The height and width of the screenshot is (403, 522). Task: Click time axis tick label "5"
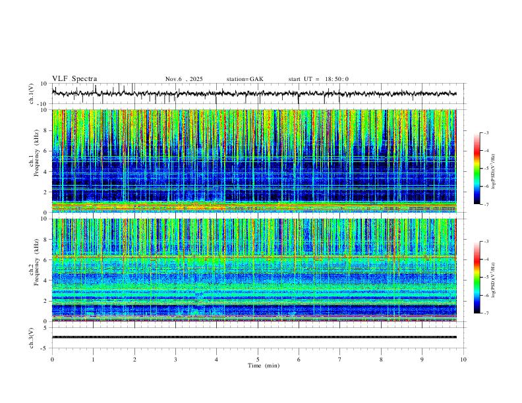(258, 360)
